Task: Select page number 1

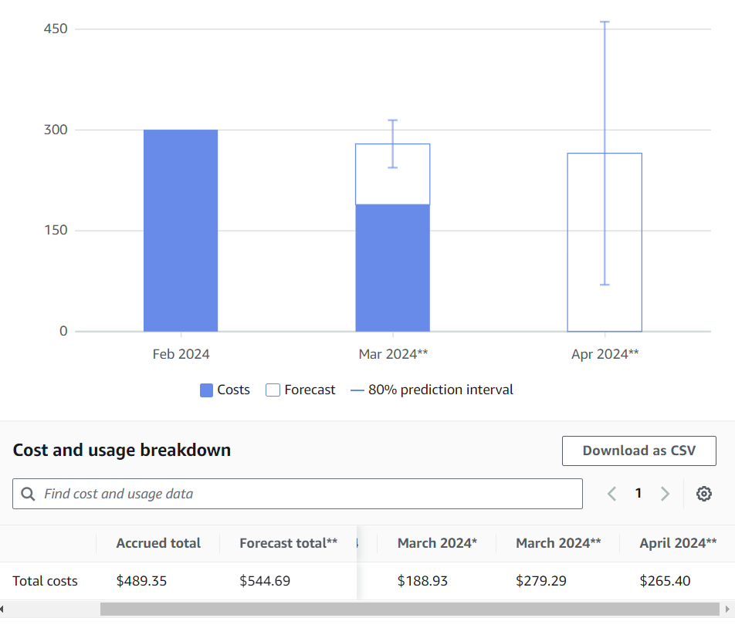Action: 638,494
